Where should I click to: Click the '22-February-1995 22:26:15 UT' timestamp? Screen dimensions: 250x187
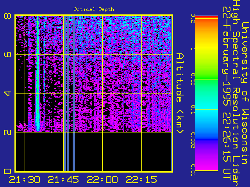(x=227, y=93)
